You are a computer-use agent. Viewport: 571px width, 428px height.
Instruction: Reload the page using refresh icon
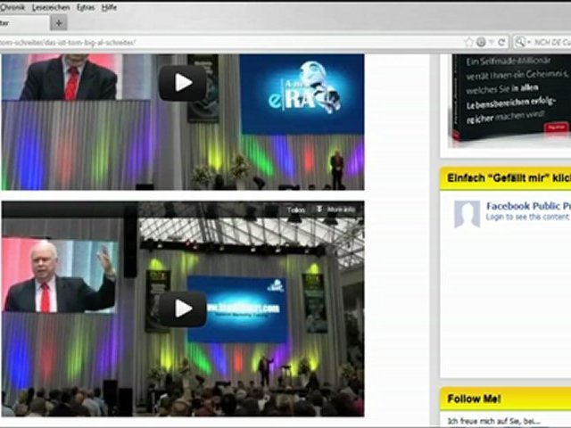(501, 42)
